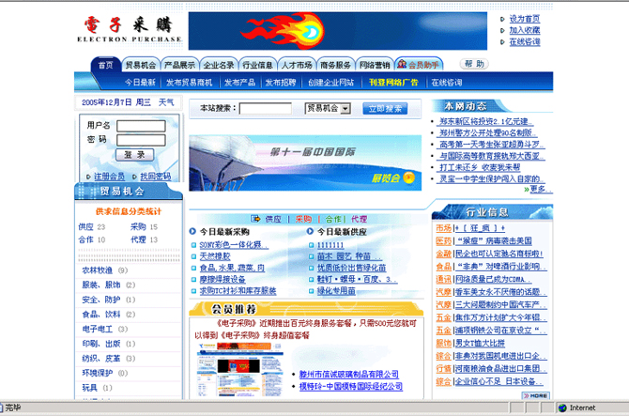Click the fireball banner advertisement
The height and width of the screenshot is (416, 629).
(337, 30)
